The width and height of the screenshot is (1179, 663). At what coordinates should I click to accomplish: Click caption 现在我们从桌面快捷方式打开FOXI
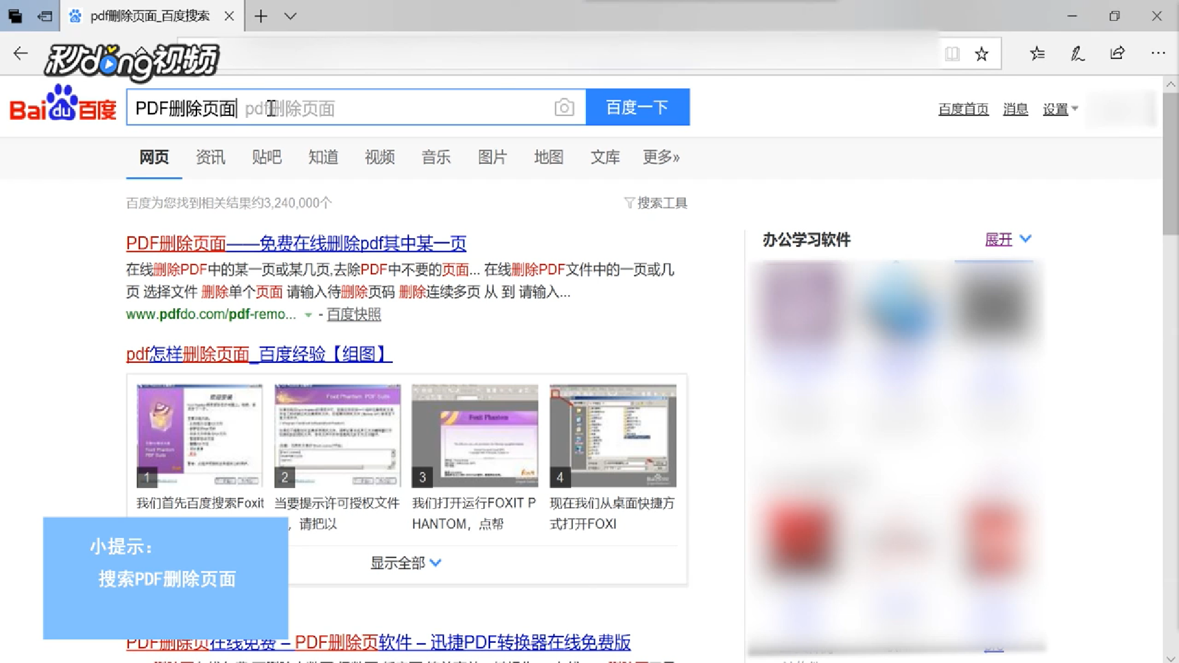coord(612,513)
